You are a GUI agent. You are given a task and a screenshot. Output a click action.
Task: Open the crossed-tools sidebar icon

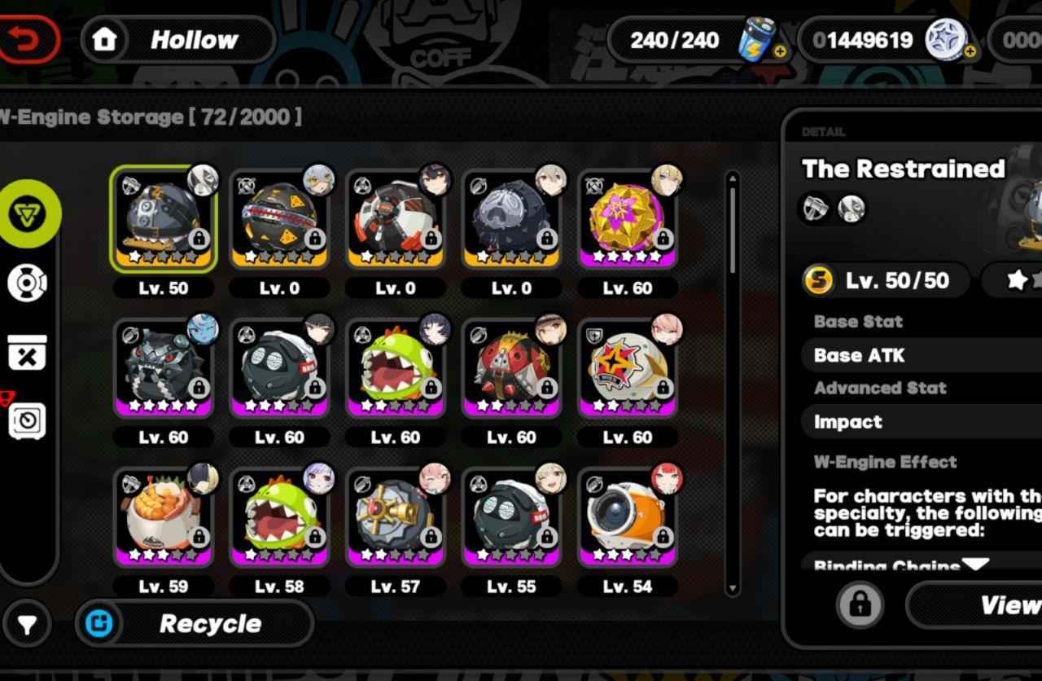[27, 352]
